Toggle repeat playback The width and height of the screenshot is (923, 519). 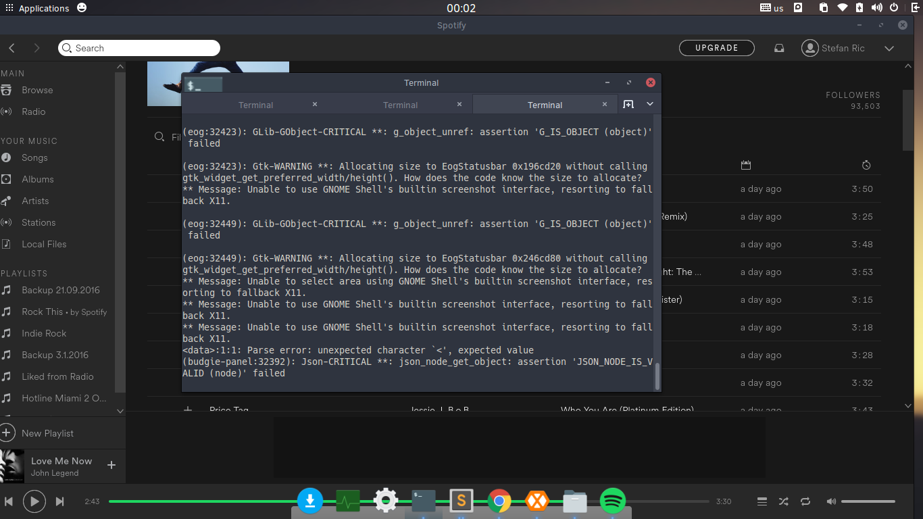[x=805, y=501]
